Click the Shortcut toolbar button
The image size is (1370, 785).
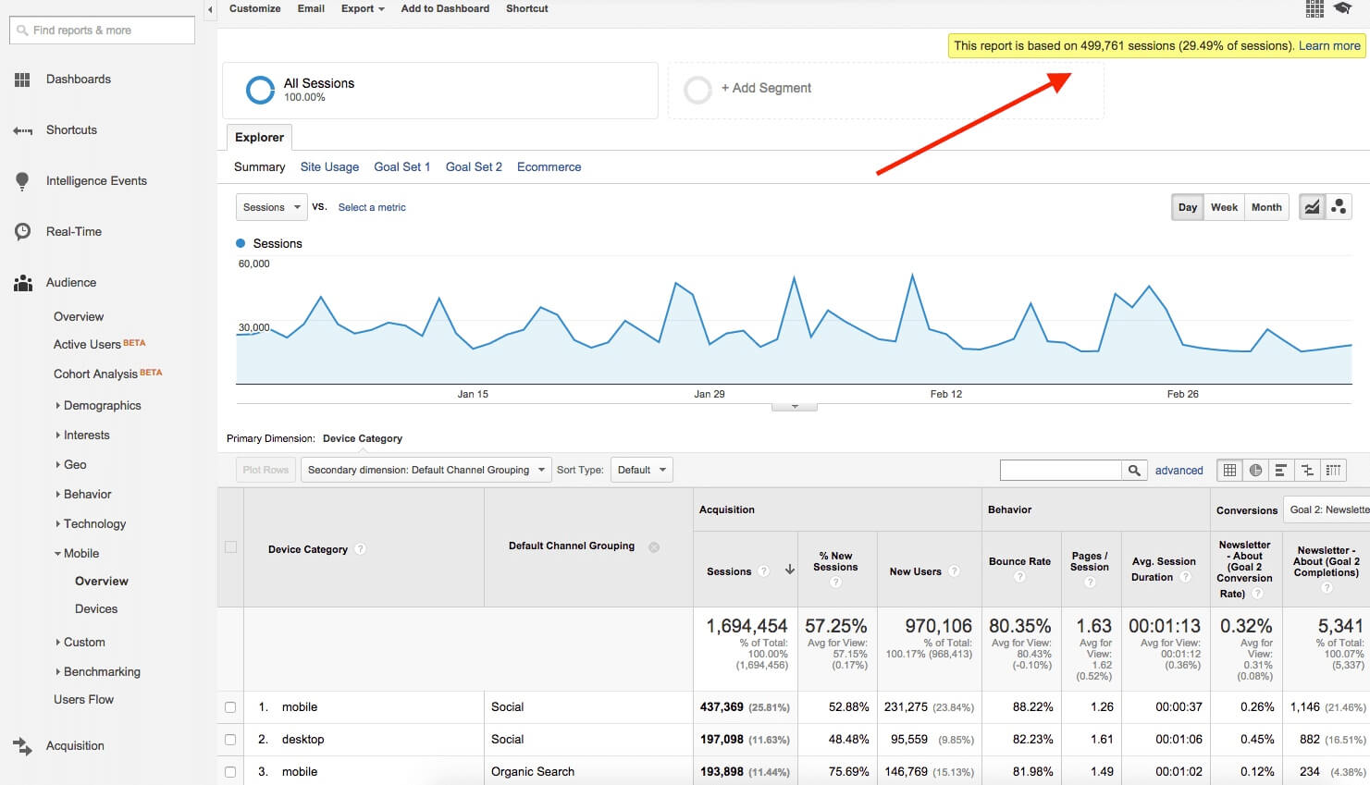click(527, 8)
